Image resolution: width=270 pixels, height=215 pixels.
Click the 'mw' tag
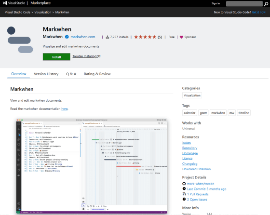point(231,113)
